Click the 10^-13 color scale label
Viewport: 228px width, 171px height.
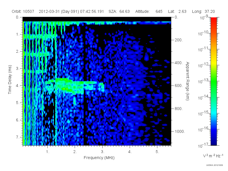coord(203,81)
